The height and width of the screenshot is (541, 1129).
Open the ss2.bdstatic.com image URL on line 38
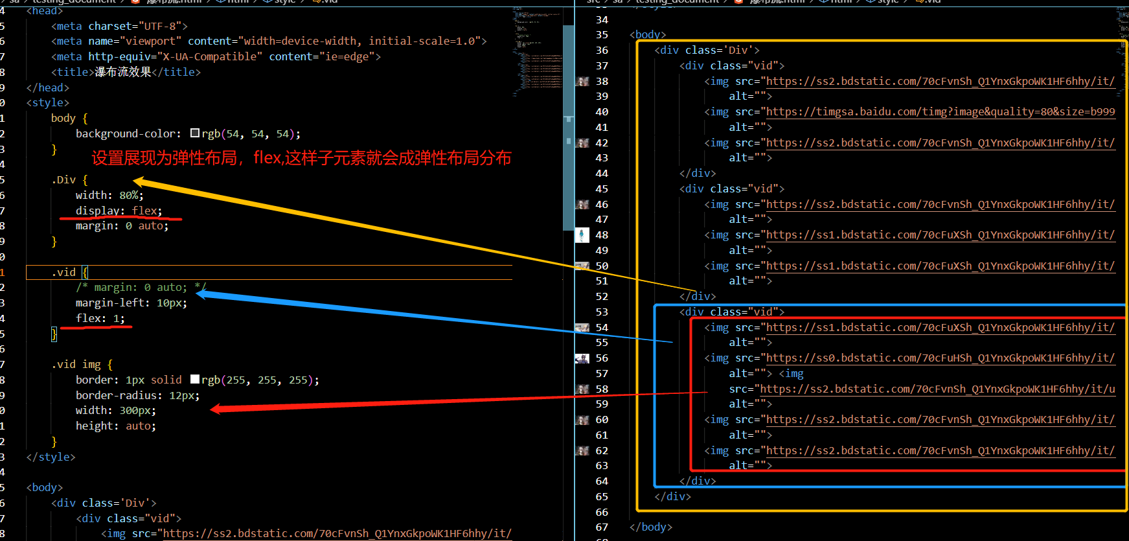(941, 81)
